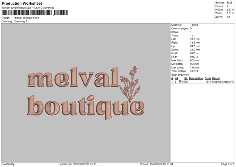Select the design name 'melval boutique 5,8 in'
Viewport: 236px width, 167px height.
point(27,18)
